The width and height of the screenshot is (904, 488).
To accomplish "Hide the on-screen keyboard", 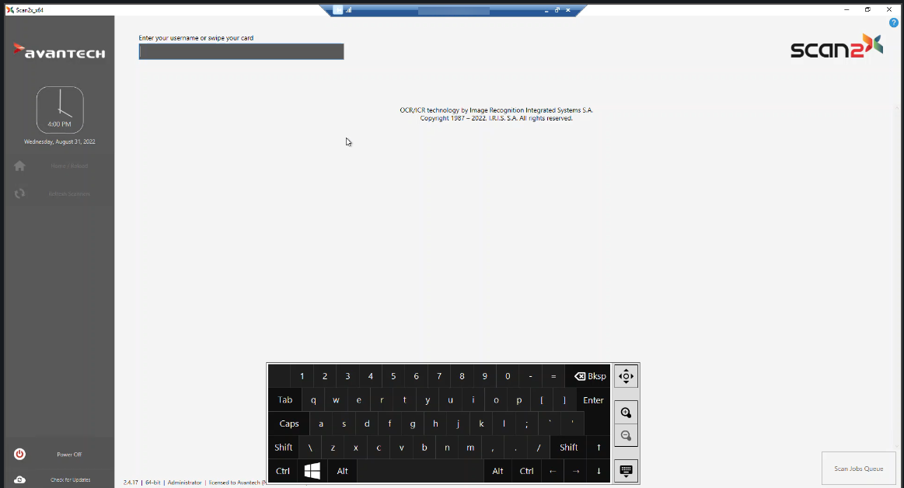I will point(626,470).
